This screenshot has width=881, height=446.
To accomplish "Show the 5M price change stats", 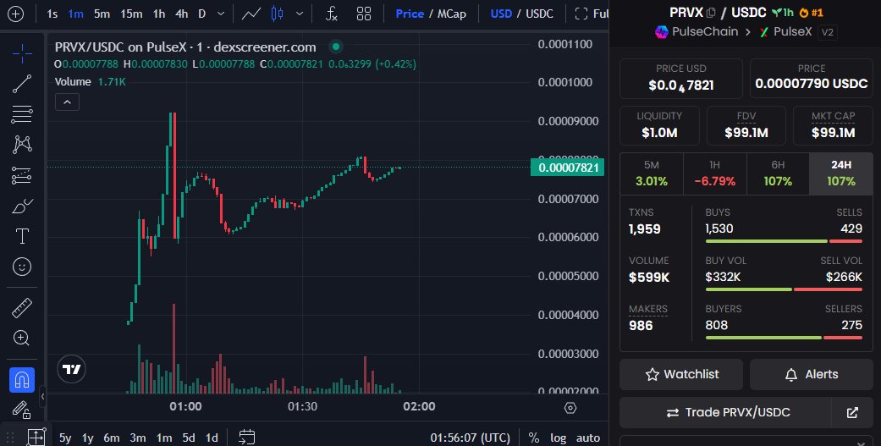I will (651, 173).
